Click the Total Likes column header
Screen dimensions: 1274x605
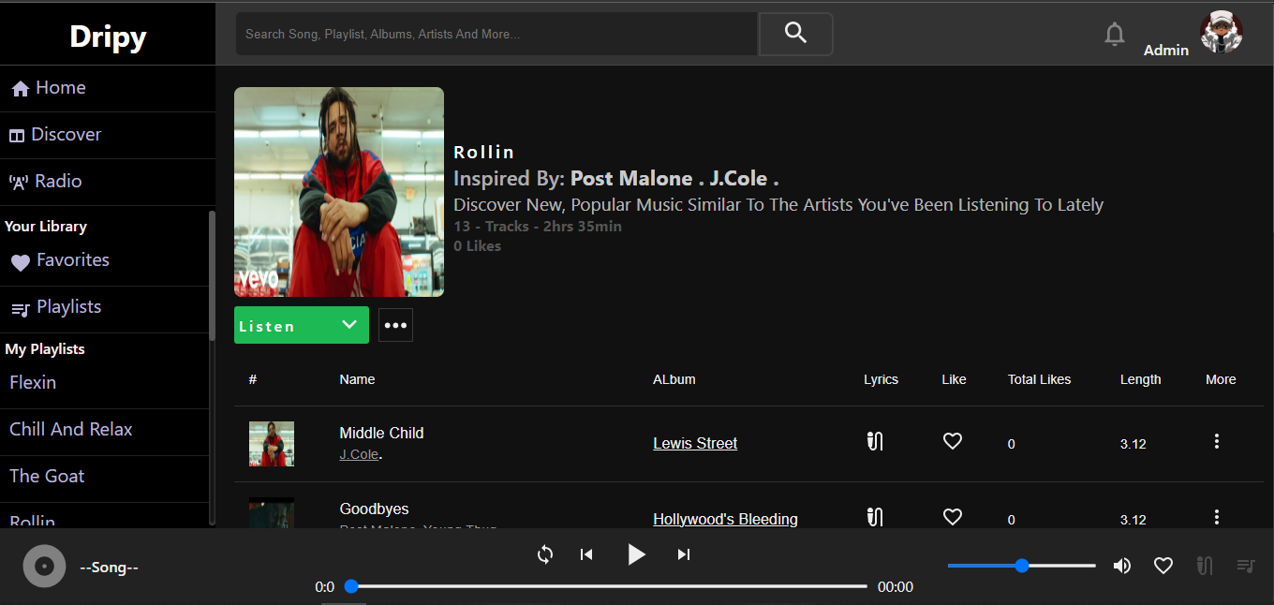[1039, 379]
